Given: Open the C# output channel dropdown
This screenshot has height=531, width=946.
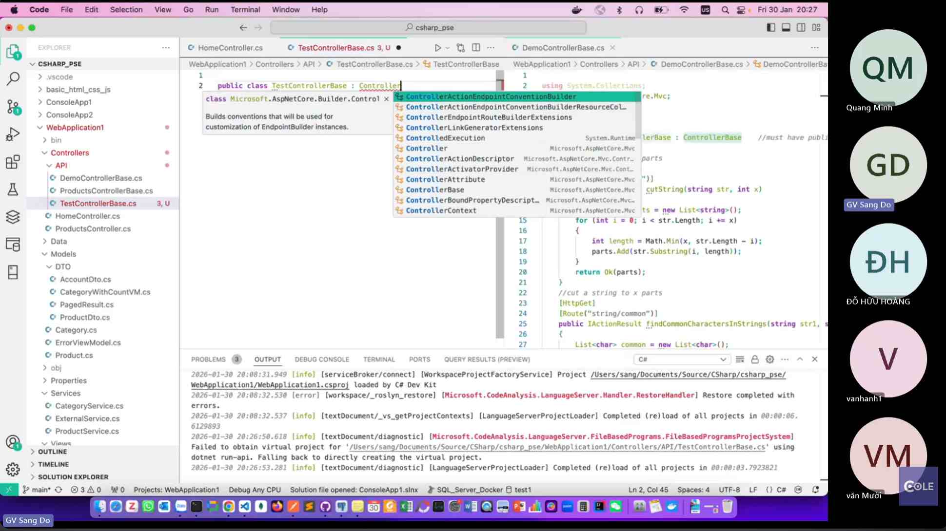Looking at the screenshot, I should [x=682, y=360].
